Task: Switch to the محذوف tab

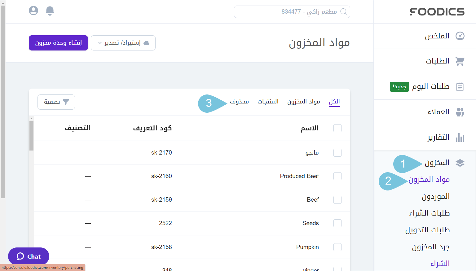Action: pyautogui.click(x=239, y=102)
